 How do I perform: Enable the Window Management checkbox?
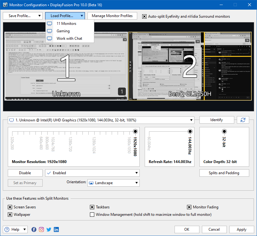click(92, 215)
